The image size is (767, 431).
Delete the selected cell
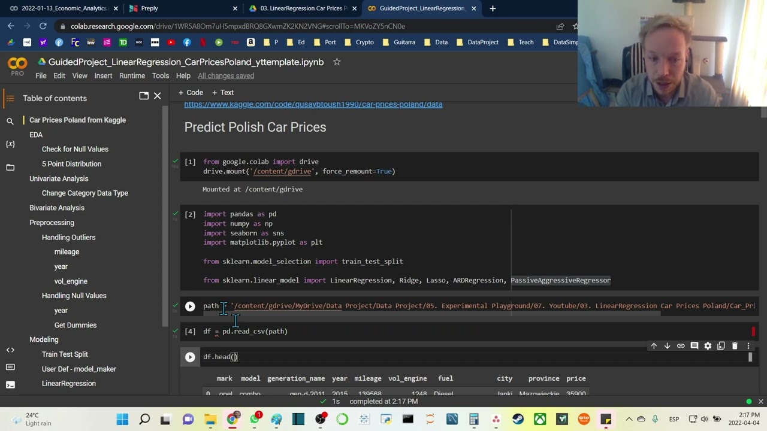tap(735, 346)
